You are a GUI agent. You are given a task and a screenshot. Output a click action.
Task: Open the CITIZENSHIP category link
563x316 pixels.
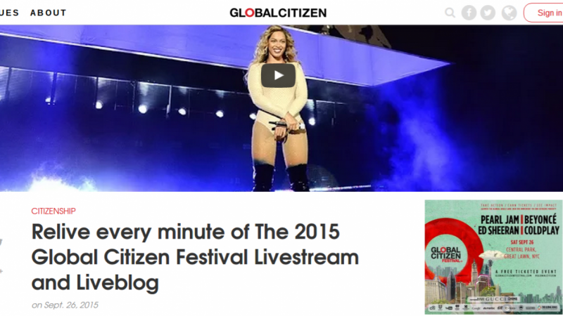53,211
